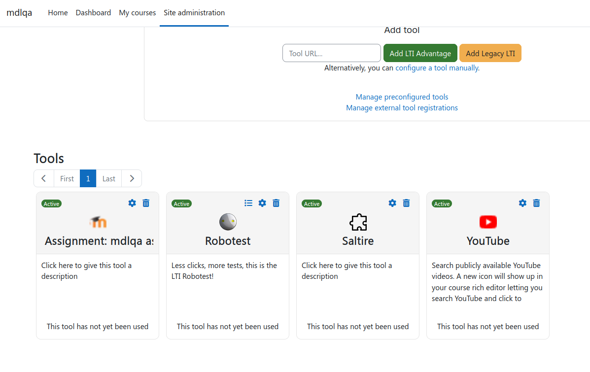Open Manage preconfigured tools link
The image size is (590, 372).
click(x=402, y=97)
